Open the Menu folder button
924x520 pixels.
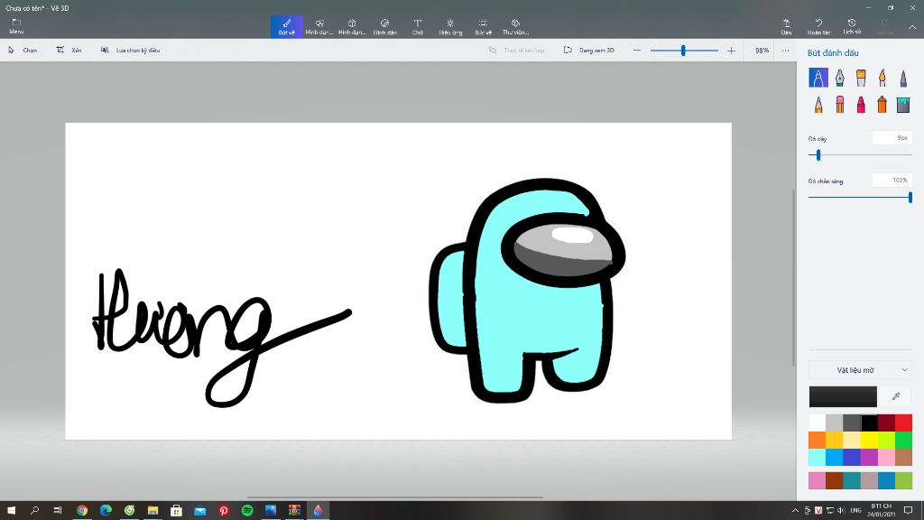pyautogui.click(x=16, y=26)
